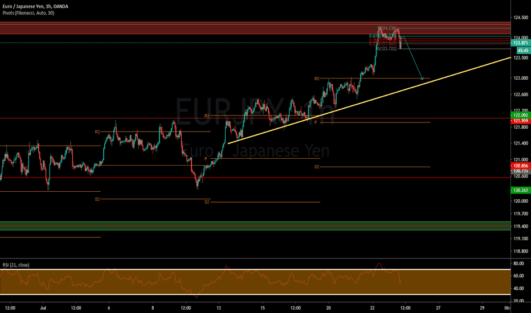Select the RSI (21, close) indicator label

pos(16,265)
